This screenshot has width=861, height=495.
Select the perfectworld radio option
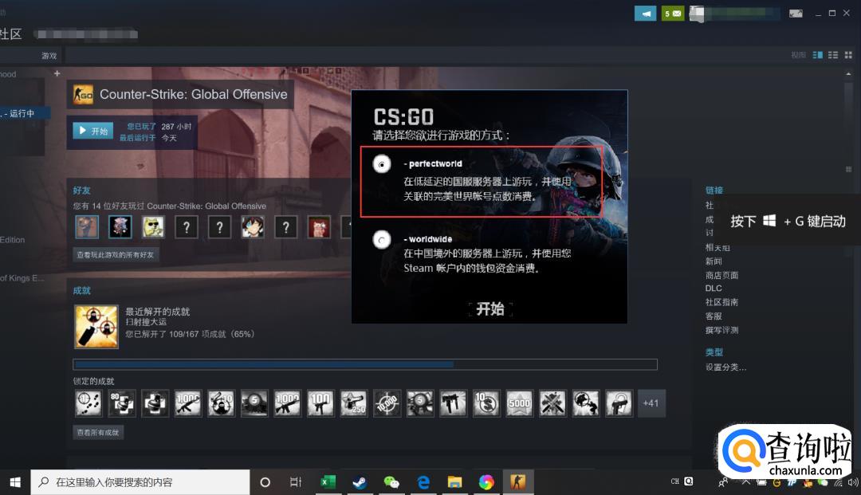pyautogui.click(x=382, y=164)
